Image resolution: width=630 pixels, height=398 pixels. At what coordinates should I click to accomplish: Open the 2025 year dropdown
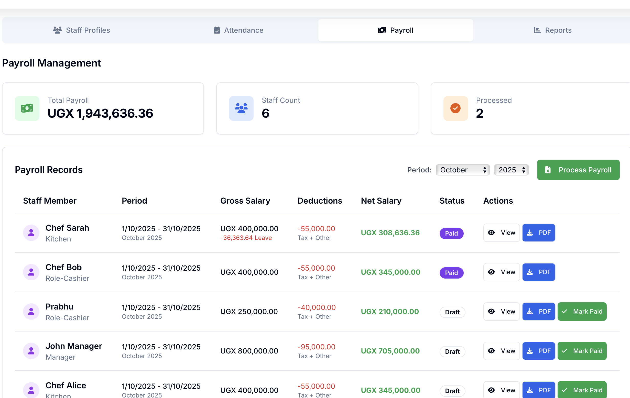[x=511, y=170]
